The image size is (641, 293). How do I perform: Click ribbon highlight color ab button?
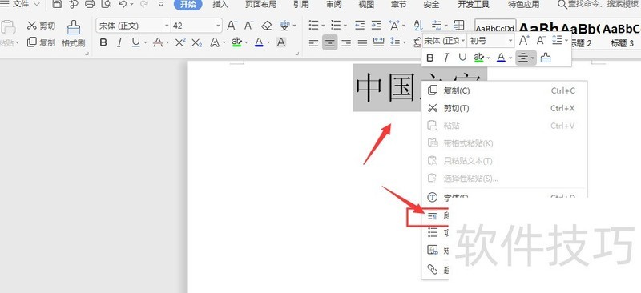pos(236,42)
